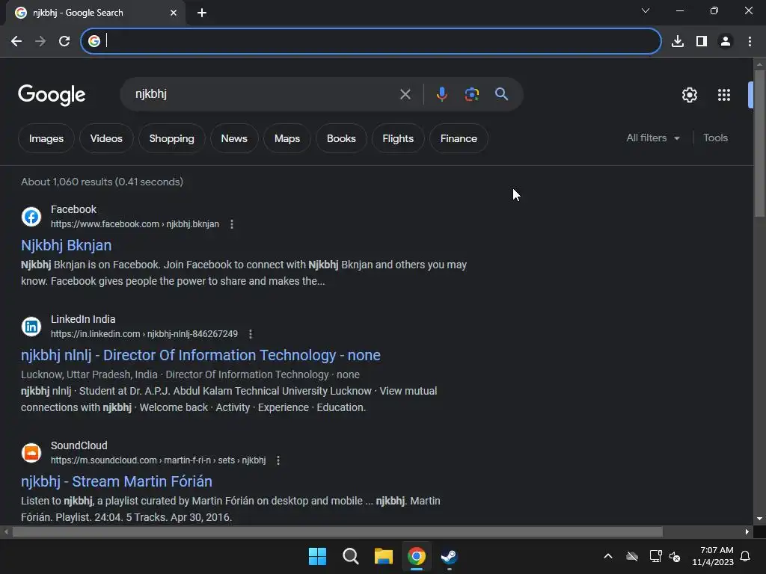
Task: Click the OneDrive cloud tray icon
Action: pyautogui.click(x=632, y=556)
